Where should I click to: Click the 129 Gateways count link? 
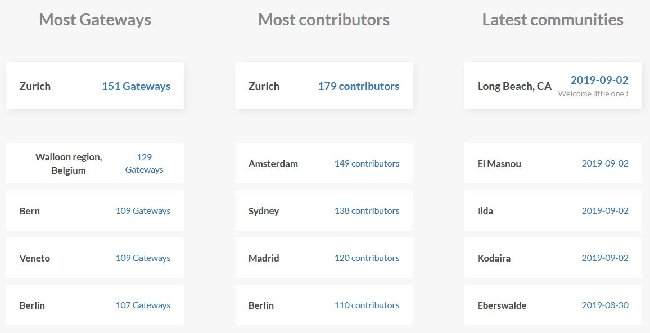click(145, 163)
